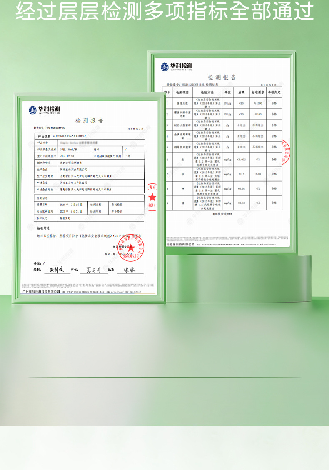Click the headline 经过层层检测多项指标全部通过
This screenshot has width=329, height=470.
pyautogui.click(x=164, y=11)
